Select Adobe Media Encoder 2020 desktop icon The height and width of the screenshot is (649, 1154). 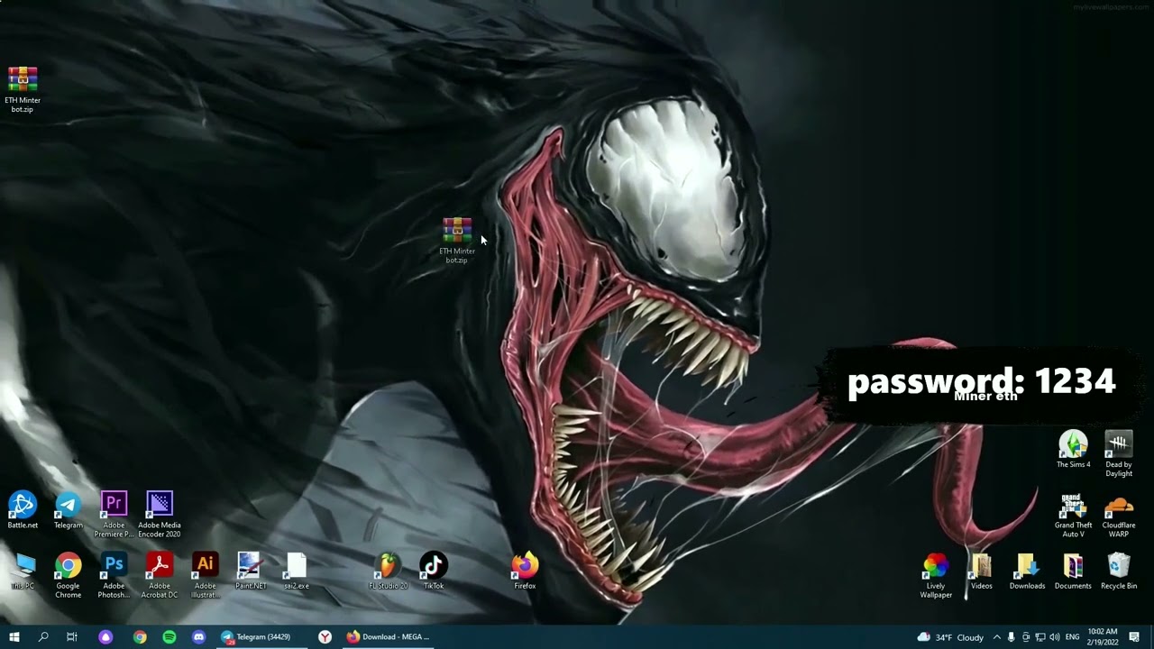click(160, 514)
